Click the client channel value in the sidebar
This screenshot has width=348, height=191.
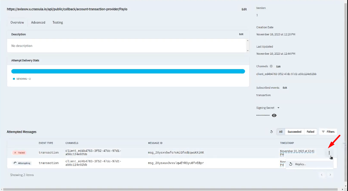[286, 74]
